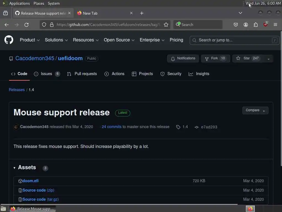The image size is (282, 212).
Task: Open the Firefox View icon at tab bar
Action: coord(6,13)
